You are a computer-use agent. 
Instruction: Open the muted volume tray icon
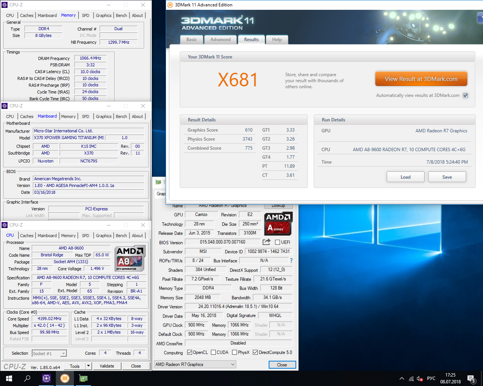[x=420, y=378]
